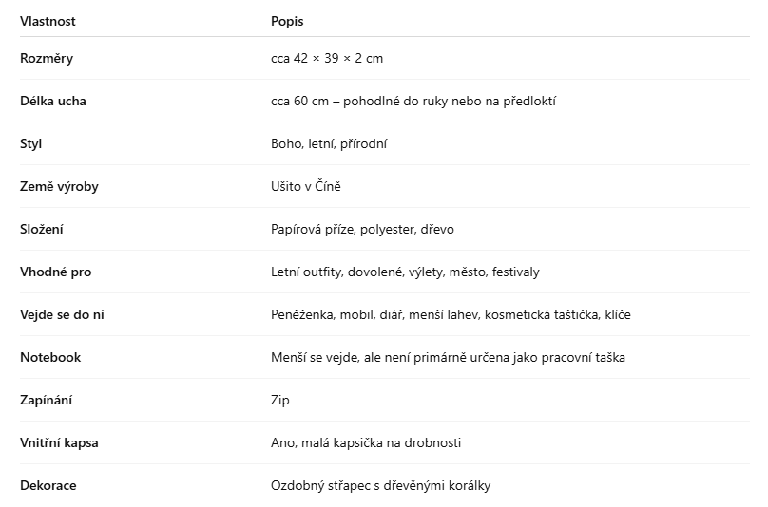This screenshot has height=507, width=768.
Task: Click the Popis column header
Action: (x=287, y=22)
